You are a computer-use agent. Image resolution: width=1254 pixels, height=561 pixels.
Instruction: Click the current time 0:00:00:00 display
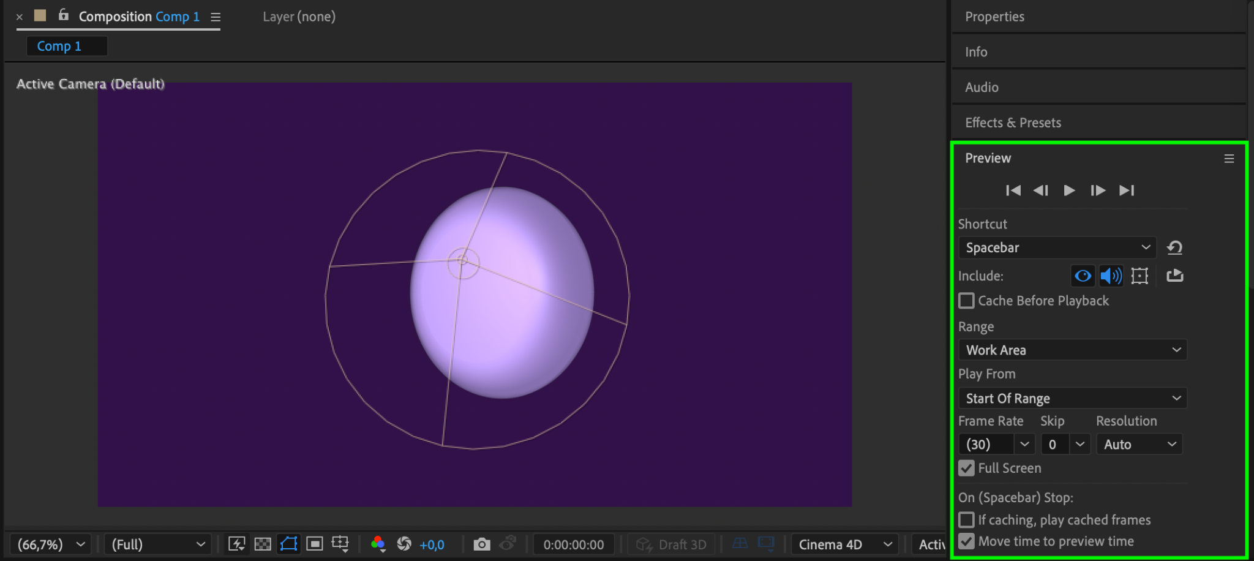[x=573, y=544]
